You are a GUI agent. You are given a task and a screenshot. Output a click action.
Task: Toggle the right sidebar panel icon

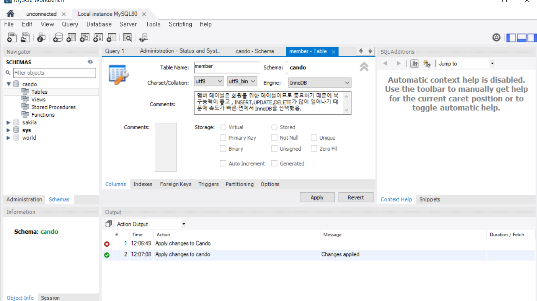tap(532, 37)
